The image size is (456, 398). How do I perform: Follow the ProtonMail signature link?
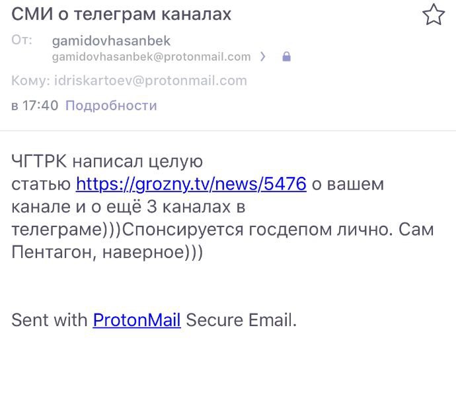(137, 320)
